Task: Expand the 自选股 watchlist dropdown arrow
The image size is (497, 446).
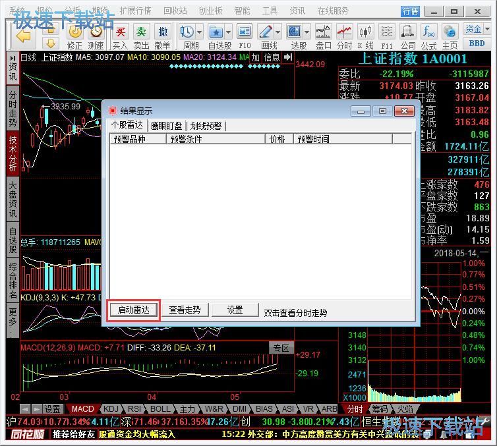Action: [228, 32]
